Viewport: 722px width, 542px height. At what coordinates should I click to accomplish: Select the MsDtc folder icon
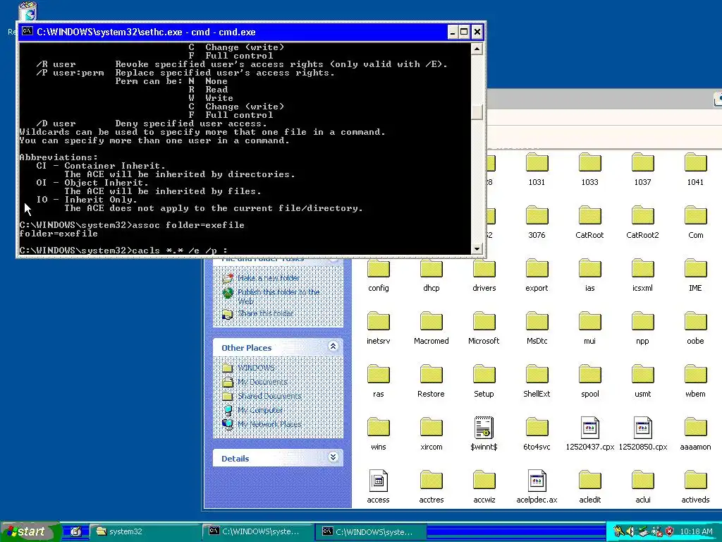pos(537,322)
